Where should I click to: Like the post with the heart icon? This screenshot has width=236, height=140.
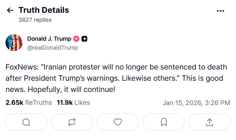point(118,122)
